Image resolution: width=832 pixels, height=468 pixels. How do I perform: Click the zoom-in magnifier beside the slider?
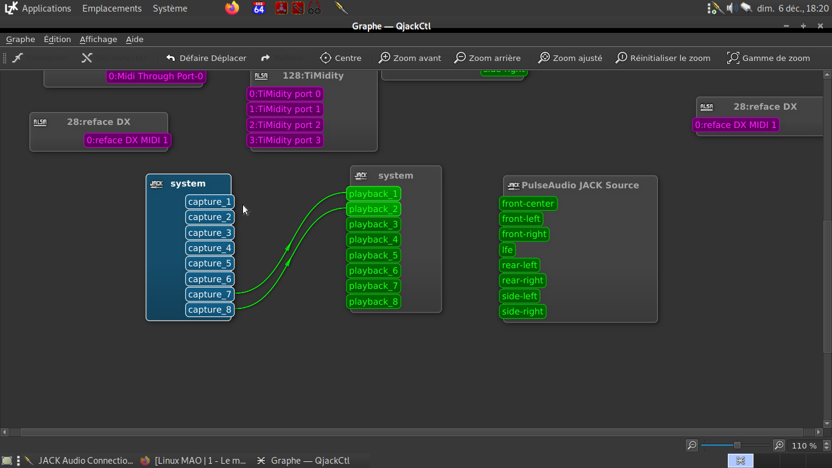pyautogui.click(x=778, y=445)
